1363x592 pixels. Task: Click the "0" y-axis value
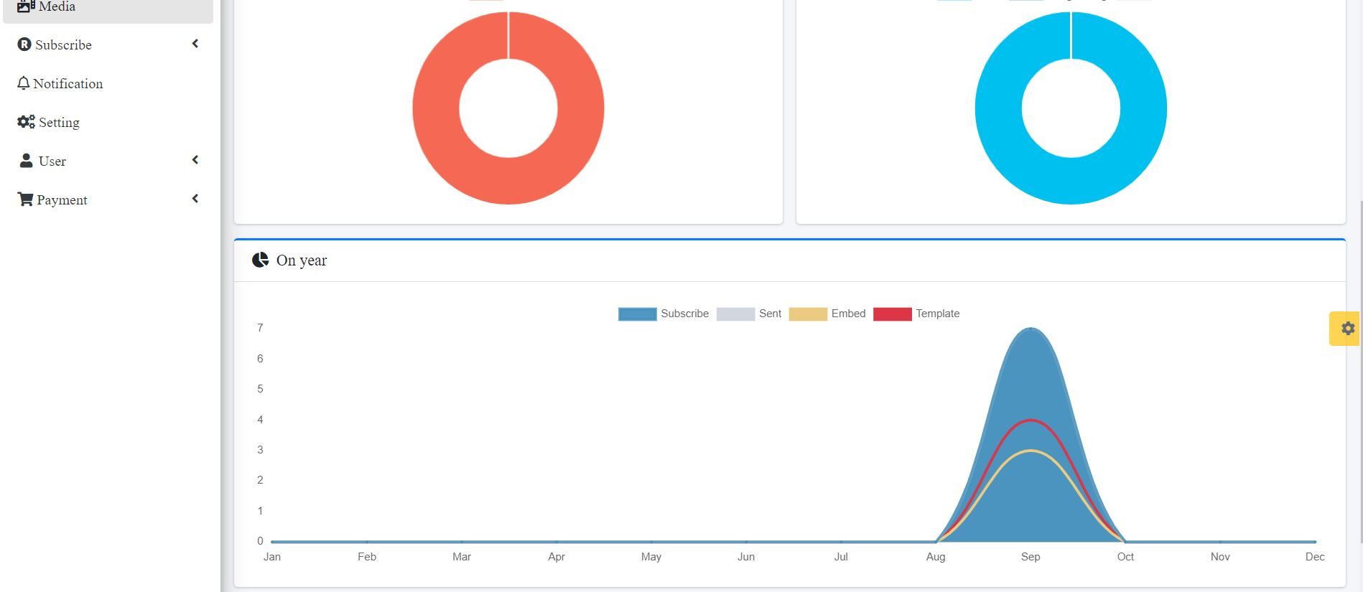(260, 541)
